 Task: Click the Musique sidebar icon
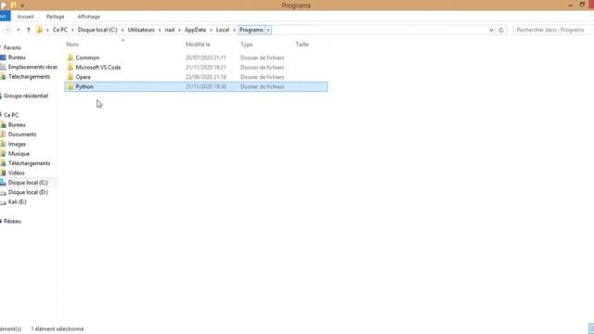(x=4, y=154)
